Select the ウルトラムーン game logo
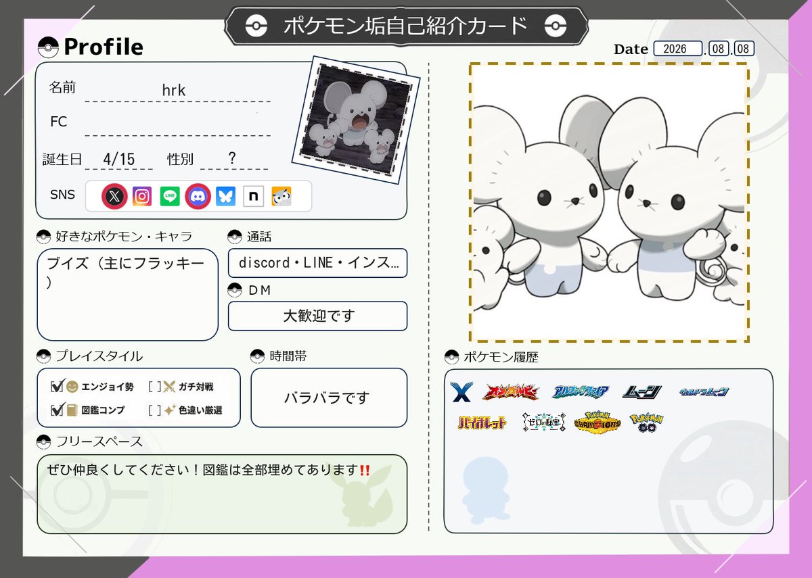The height and width of the screenshot is (578, 812). pos(705,392)
